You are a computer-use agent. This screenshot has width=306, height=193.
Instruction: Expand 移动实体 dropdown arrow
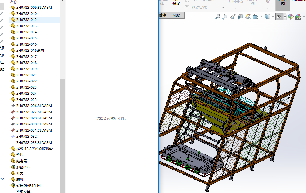tap(223, 7)
